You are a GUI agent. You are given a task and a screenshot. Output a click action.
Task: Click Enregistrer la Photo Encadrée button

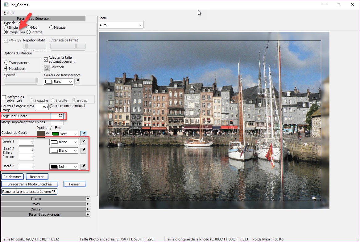click(30, 184)
